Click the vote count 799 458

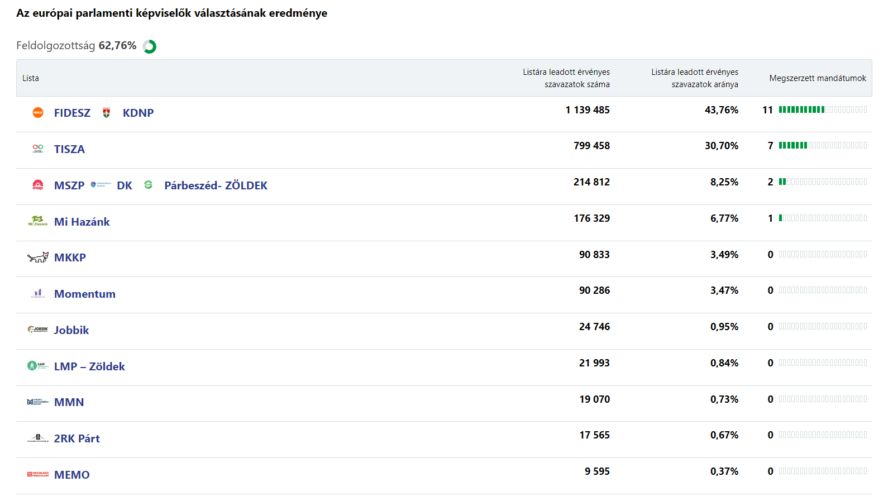click(x=591, y=146)
